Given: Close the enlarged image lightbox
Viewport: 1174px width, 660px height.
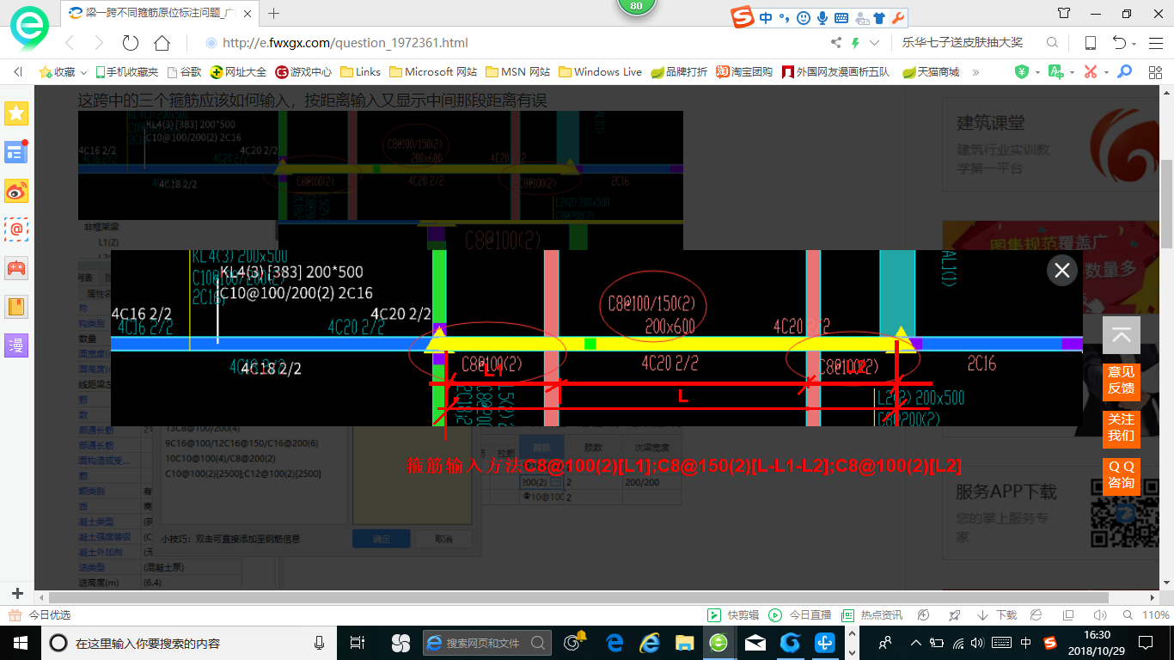Looking at the screenshot, I should click(1062, 271).
